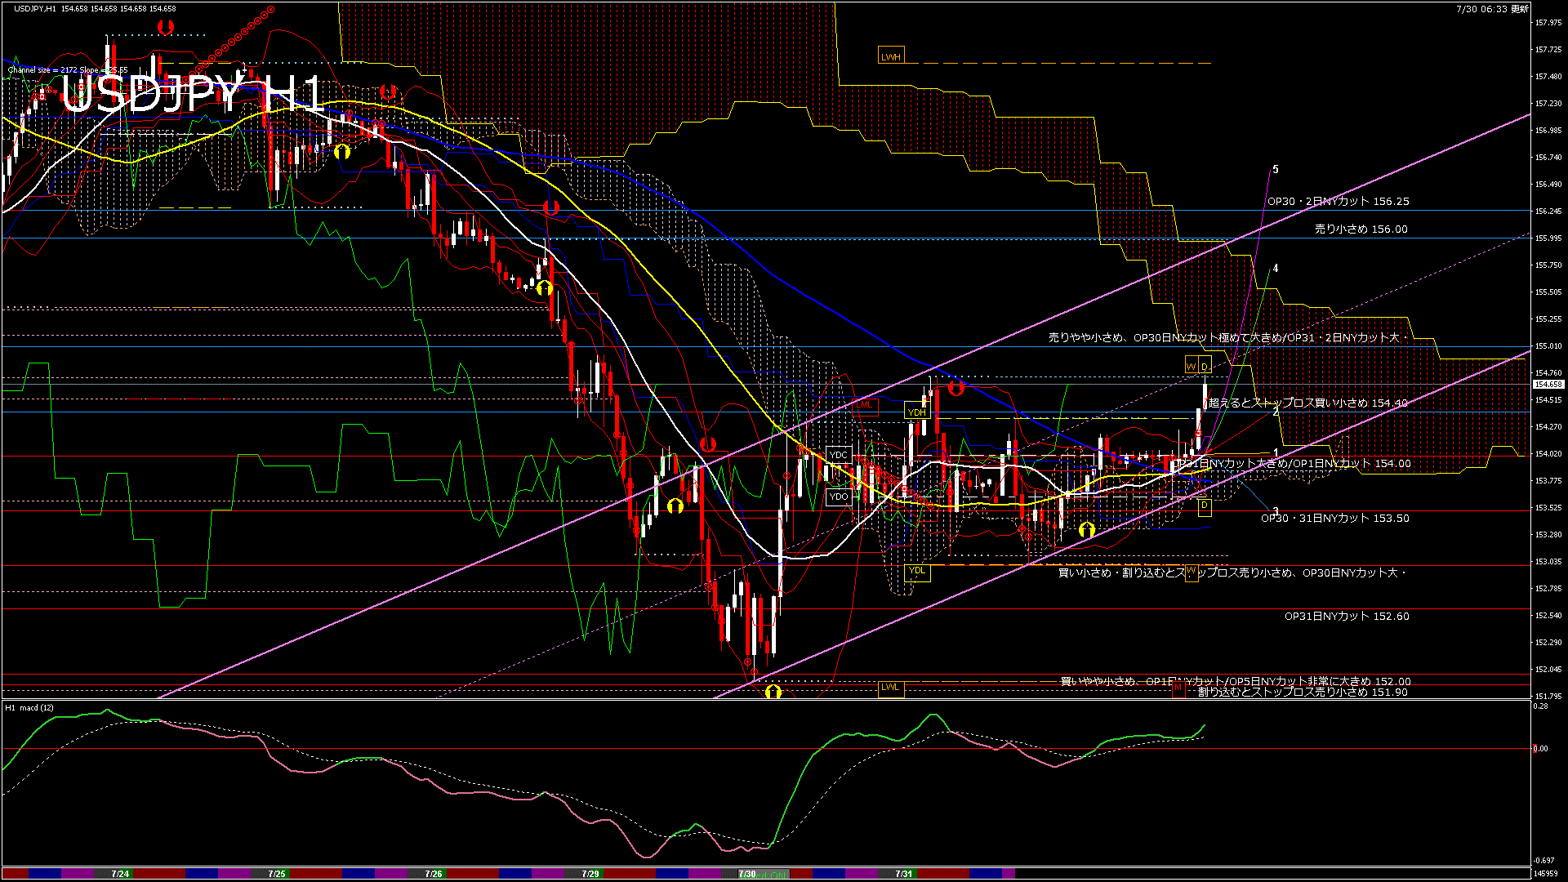Click the 7/30 06:33 更新 timestamp
Screen dimensions: 1568x882
pos(1492,9)
